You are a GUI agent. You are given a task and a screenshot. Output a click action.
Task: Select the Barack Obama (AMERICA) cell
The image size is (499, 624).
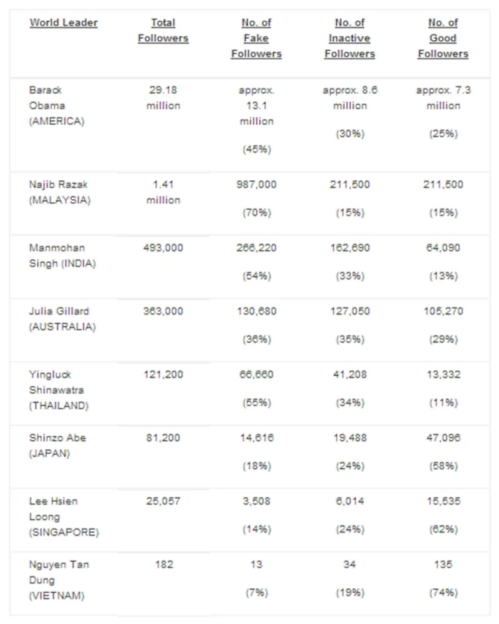pos(56,105)
